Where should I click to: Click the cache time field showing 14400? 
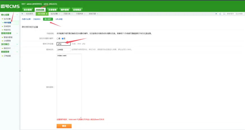pos(63,50)
